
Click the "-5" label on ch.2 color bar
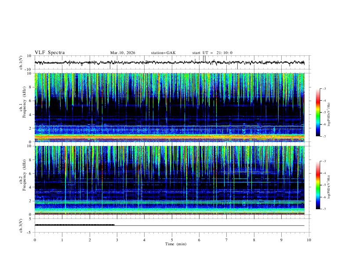(x=324, y=185)
